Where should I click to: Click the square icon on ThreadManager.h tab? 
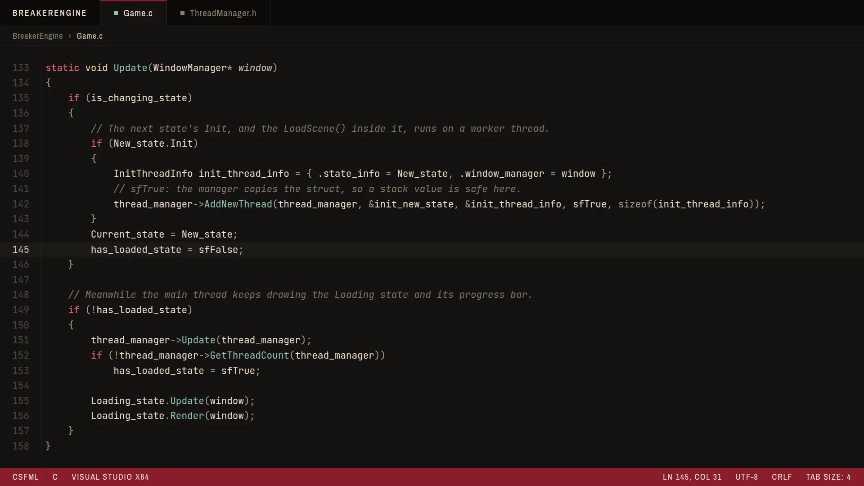click(x=182, y=13)
